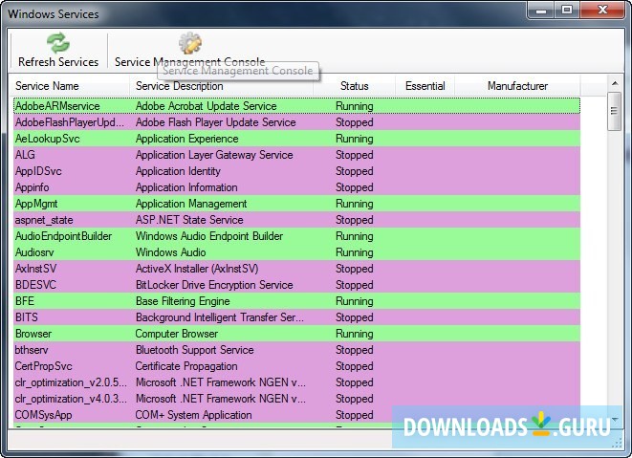Click BitLocker Drive Encryption Service description

[x=214, y=285]
